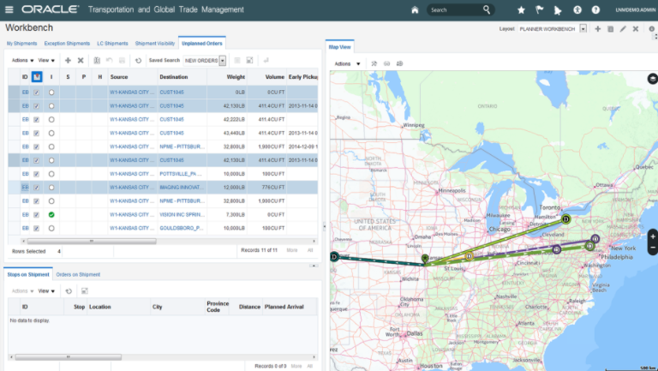Open View menu in Stops on Shipment
The height and width of the screenshot is (371, 658).
[x=46, y=290]
